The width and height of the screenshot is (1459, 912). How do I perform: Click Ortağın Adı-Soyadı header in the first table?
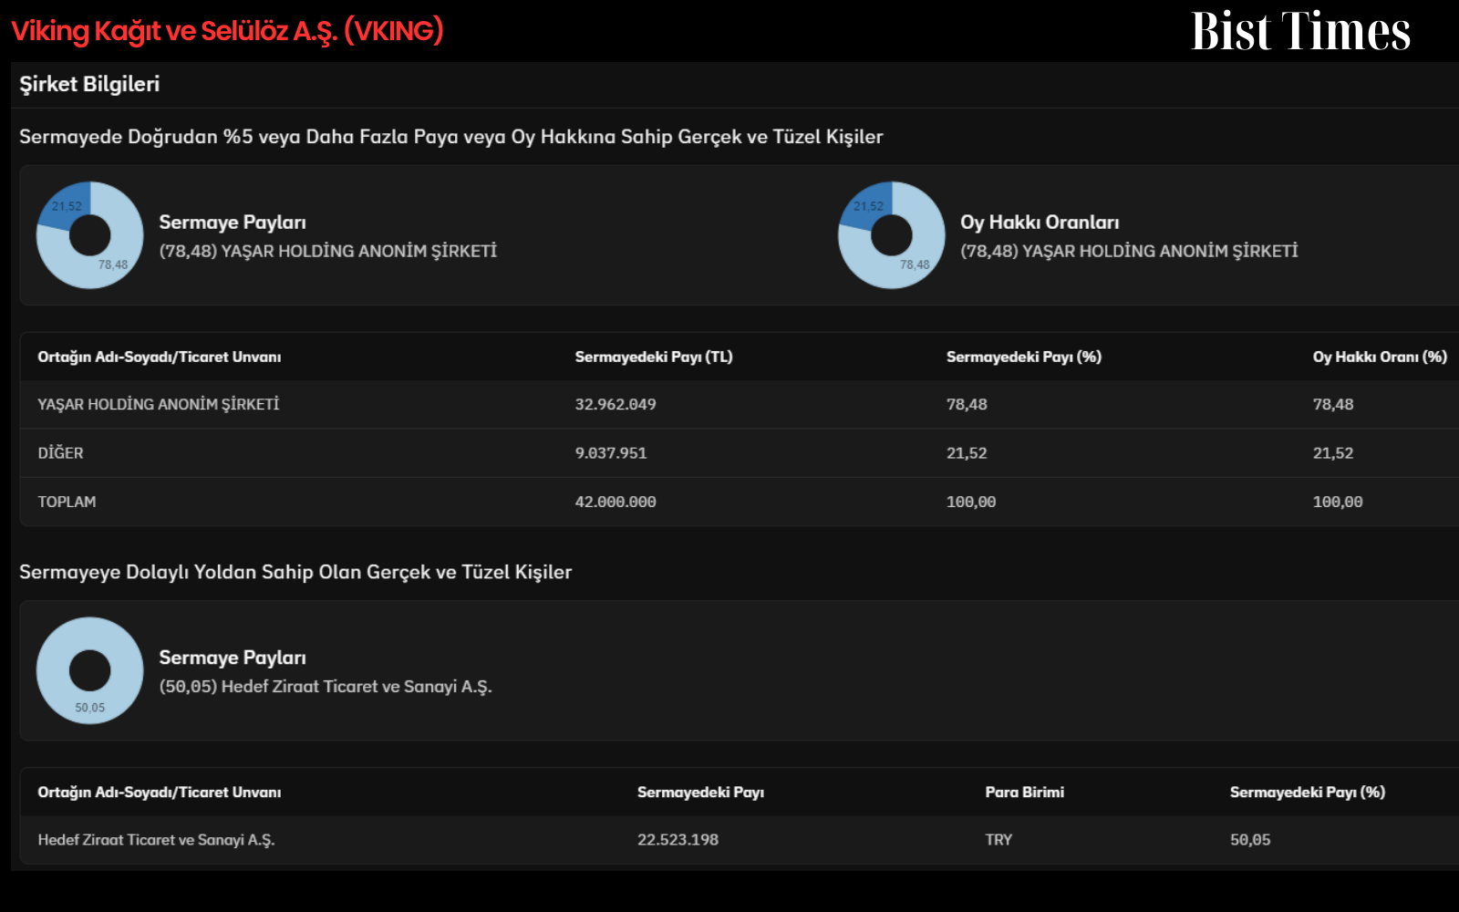[x=160, y=357]
